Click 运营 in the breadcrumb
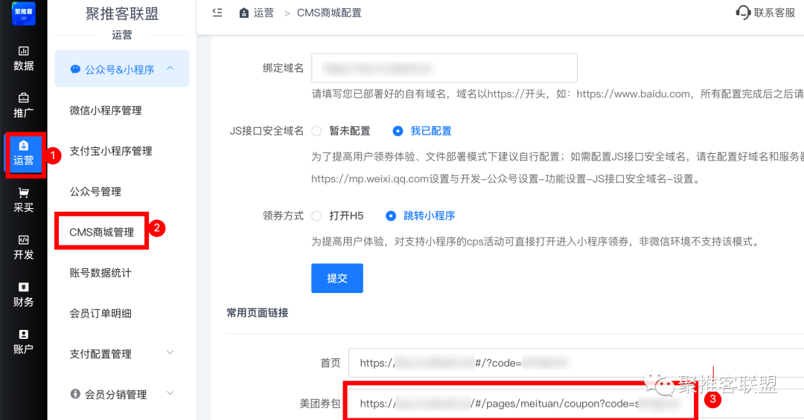804x420 pixels. pos(264,13)
